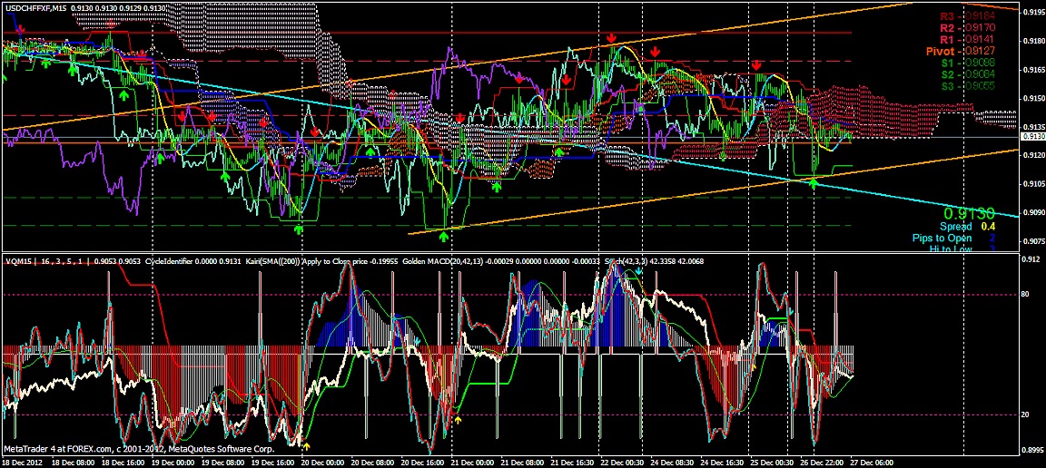Click the yellow up arrow near 20 Dec 16:00 in the oscillator
The width and height of the screenshot is (1046, 468).
pos(458,421)
